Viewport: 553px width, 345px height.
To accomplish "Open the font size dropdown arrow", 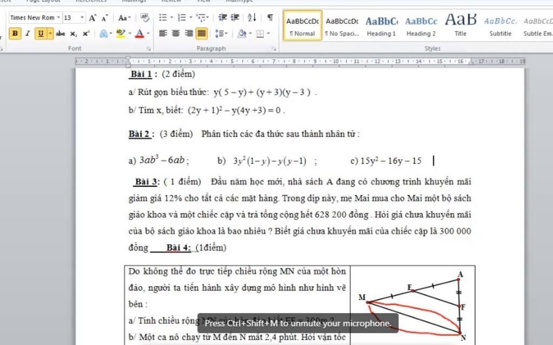I will click(x=82, y=17).
